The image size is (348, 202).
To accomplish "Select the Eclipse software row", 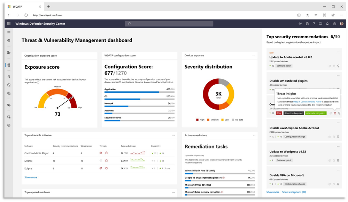I will 99,168.
